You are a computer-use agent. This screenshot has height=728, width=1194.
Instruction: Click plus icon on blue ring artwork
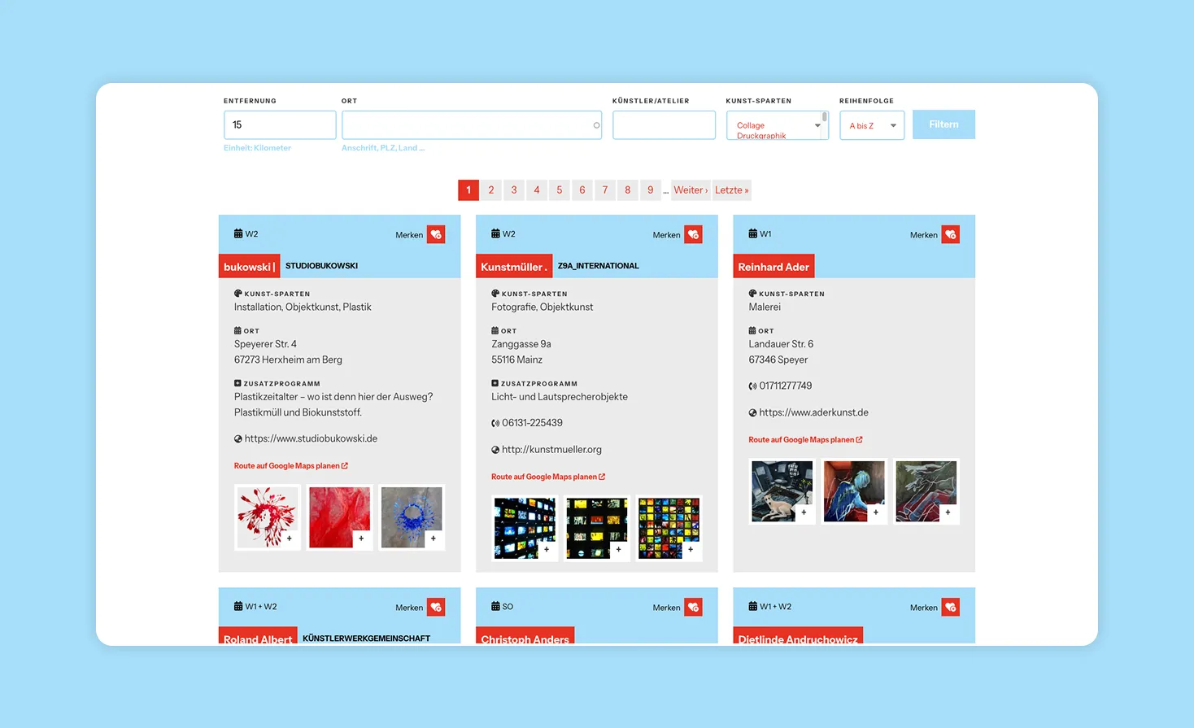click(x=434, y=538)
